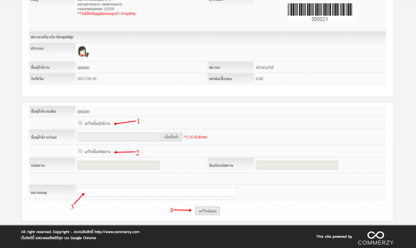Image resolution: width=416 pixels, height=248 pixels.
Task: Click the red Dropship address note
Action: (107, 13)
